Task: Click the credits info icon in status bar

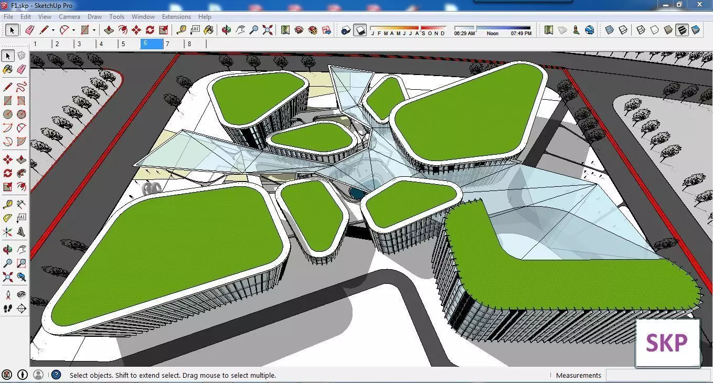Action: pyautogui.click(x=23, y=375)
